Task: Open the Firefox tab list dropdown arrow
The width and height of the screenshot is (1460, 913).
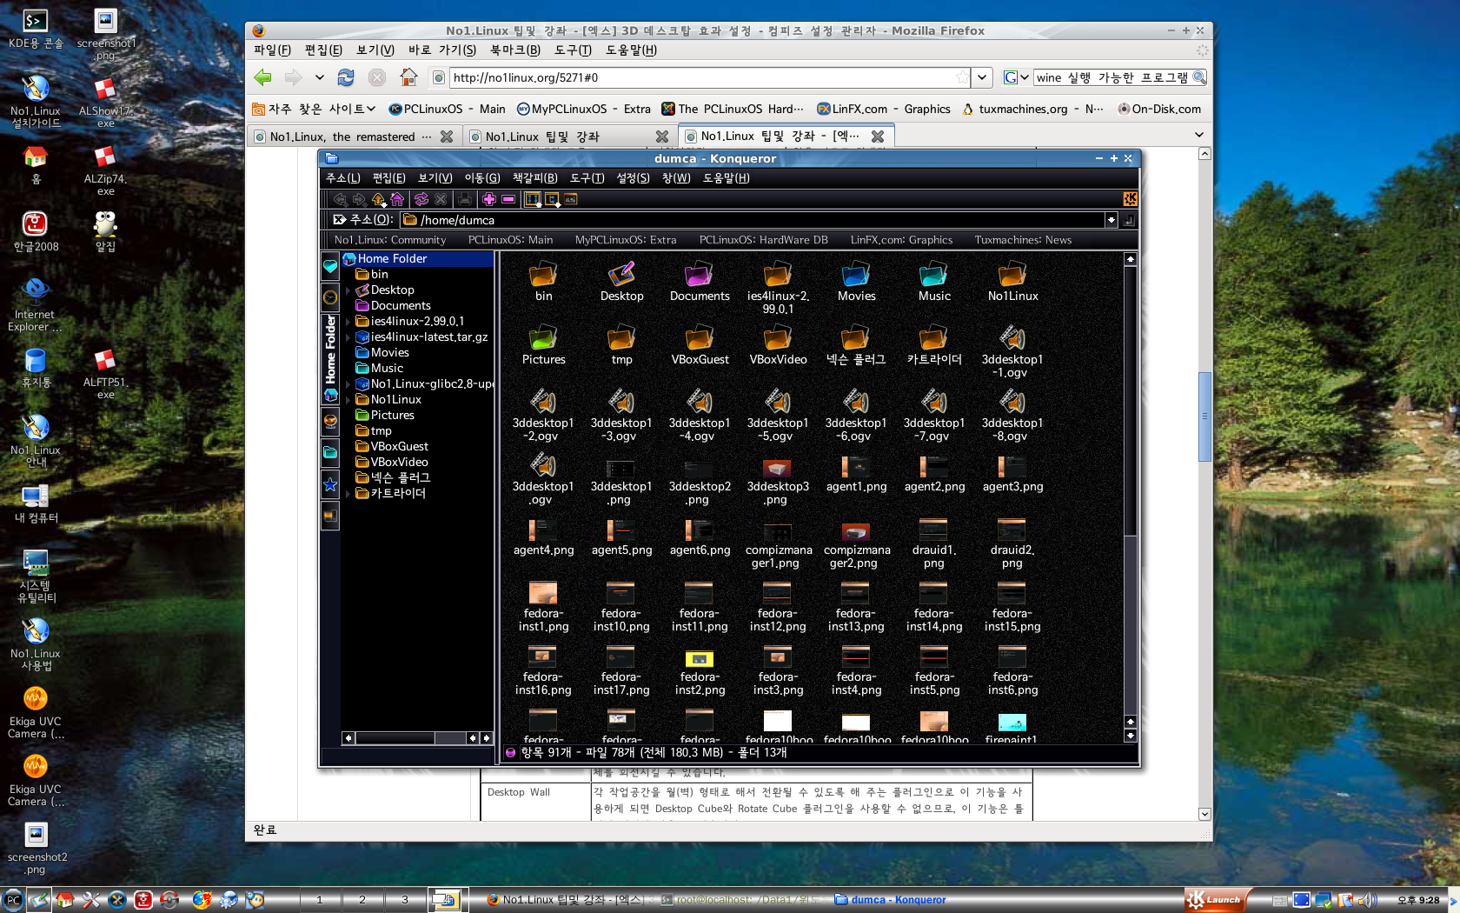Action: coord(1199,136)
